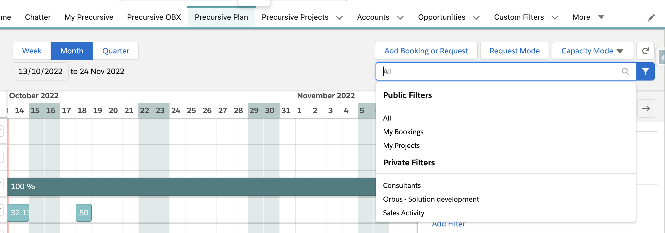Screen dimensions: 665x233
Task: Click the start date field 13/10/2022
Action: pyautogui.click(x=41, y=71)
